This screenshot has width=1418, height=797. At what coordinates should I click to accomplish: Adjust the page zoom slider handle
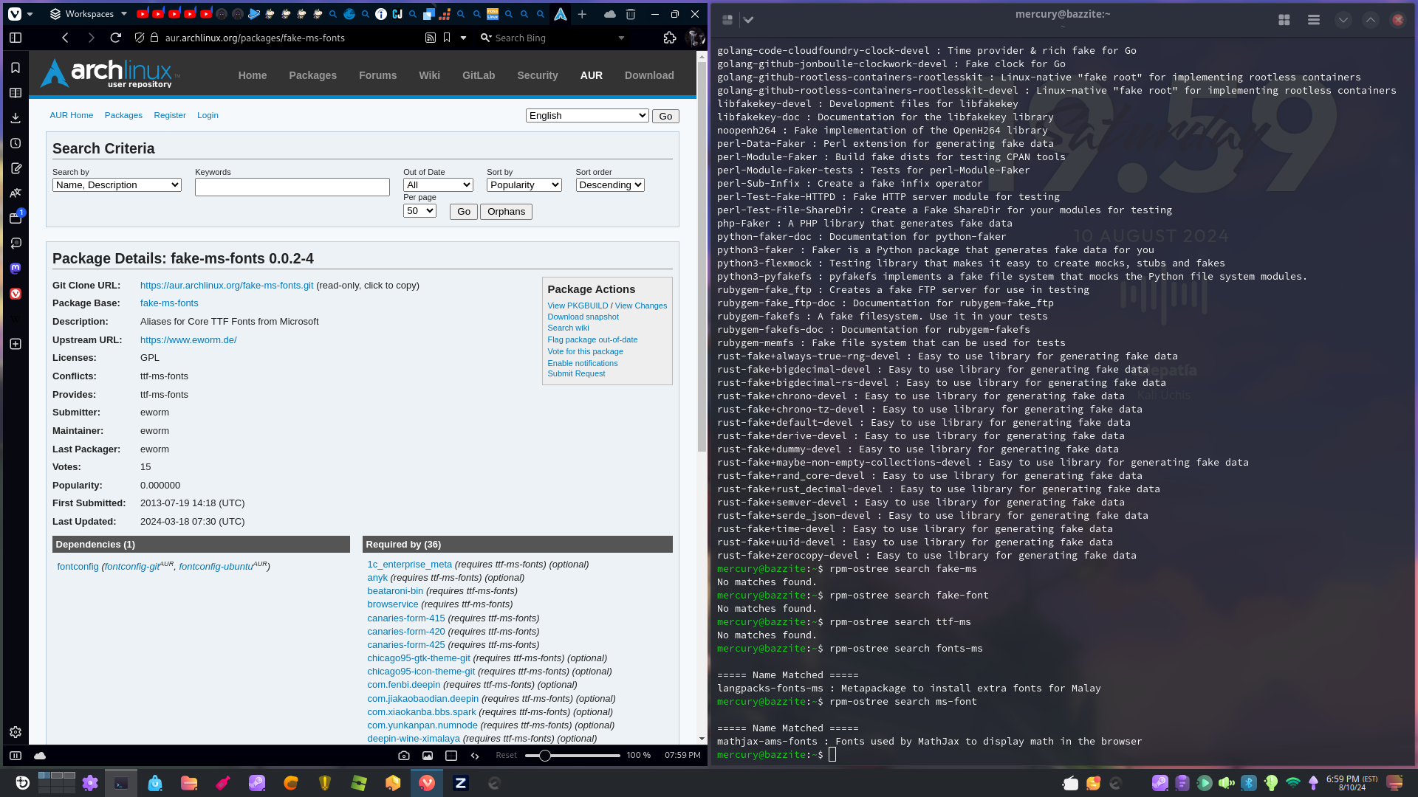coord(544,755)
